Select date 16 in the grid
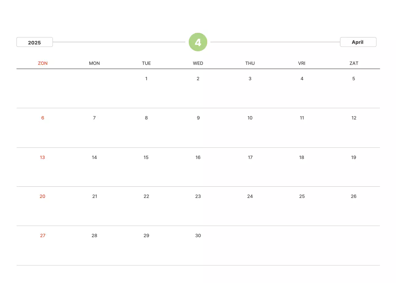The height and width of the screenshot is (283, 396). pos(198,157)
